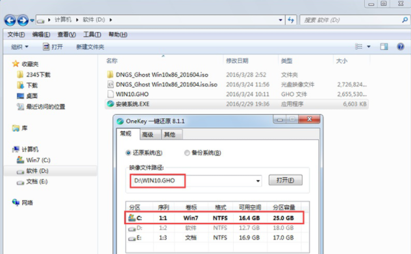The width and height of the screenshot is (411, 254).
Task: Open the view options dropdown arrow
Action: (x=369, y=47)
